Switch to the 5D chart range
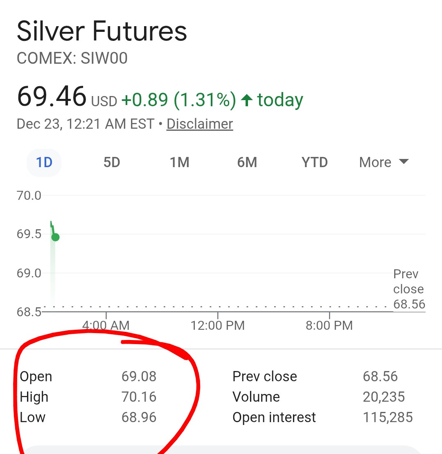The width and height of the screenshot is (442, 454). pyautogui.click(x=111, y=163)
